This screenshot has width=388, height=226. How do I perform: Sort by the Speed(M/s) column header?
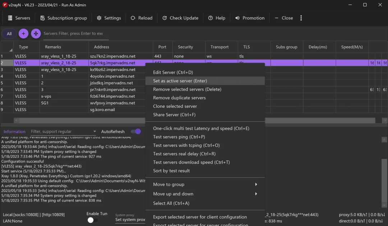[x=352, y=47]
